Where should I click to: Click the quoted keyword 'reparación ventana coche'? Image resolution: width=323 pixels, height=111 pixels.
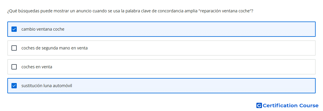pos(225,11)
